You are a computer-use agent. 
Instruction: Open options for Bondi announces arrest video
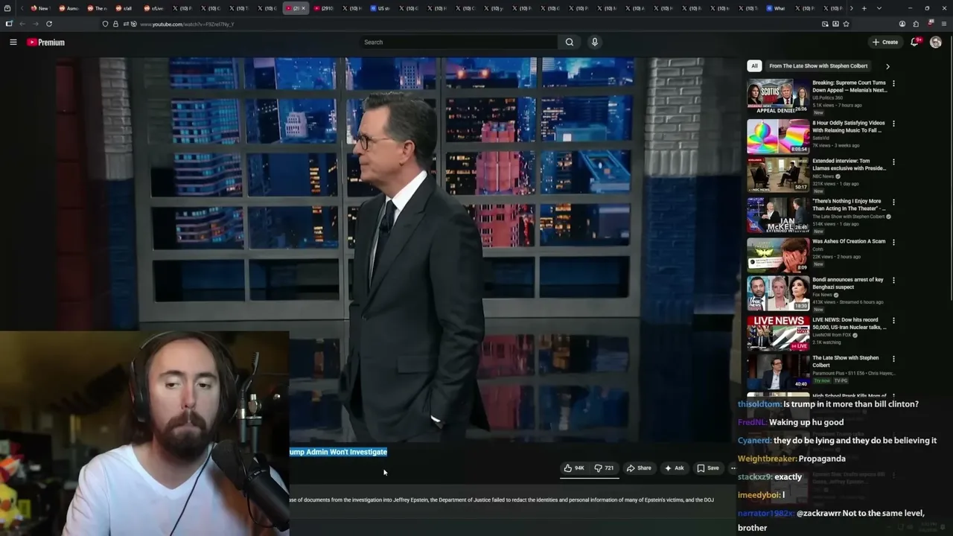[893, 281]
